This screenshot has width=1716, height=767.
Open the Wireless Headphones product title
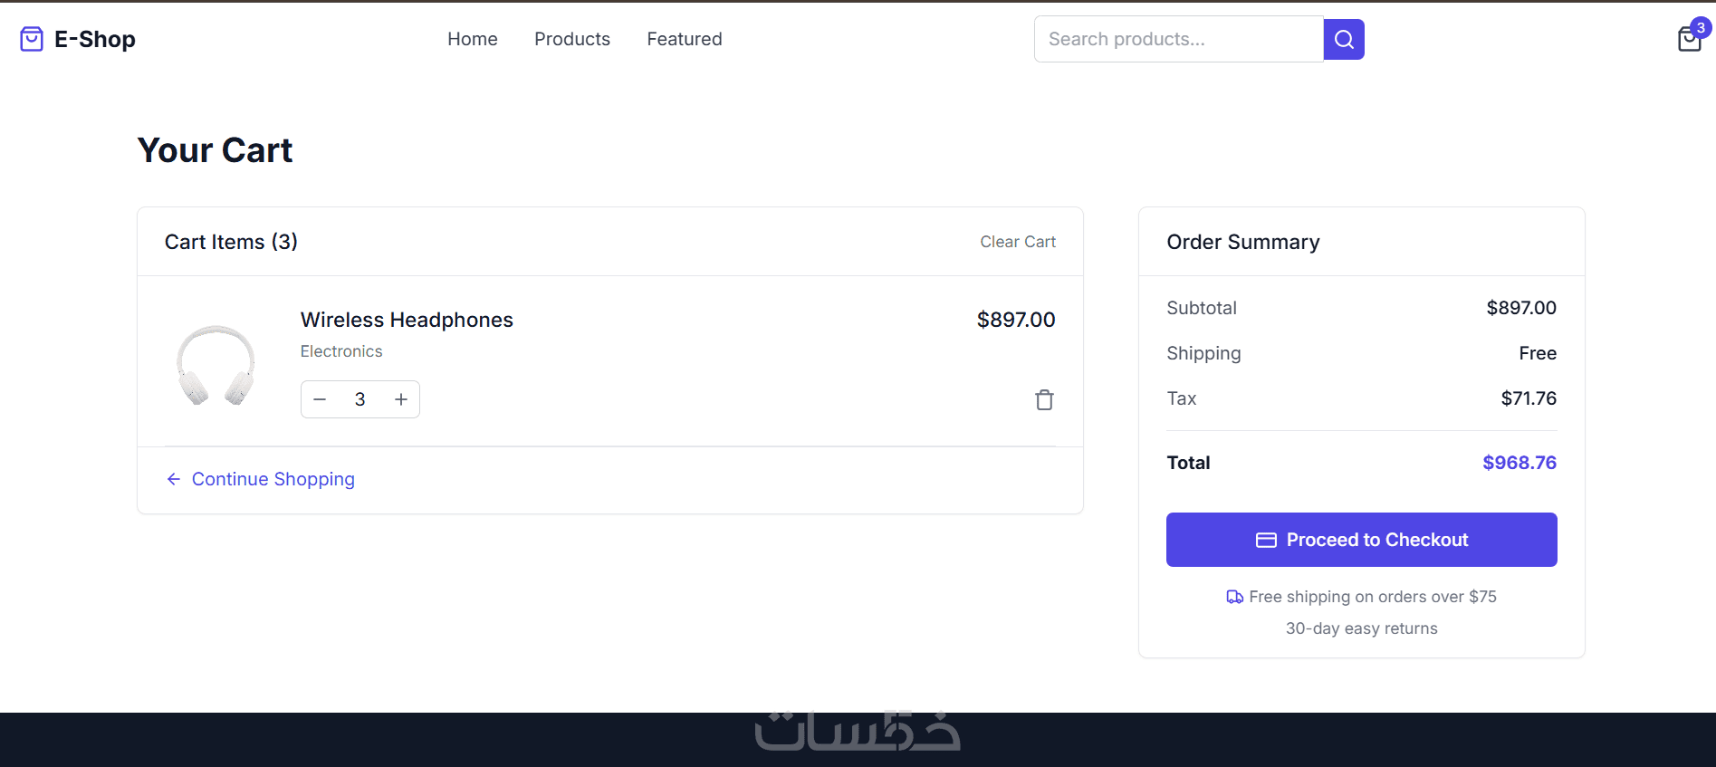(x=407, y=320)
